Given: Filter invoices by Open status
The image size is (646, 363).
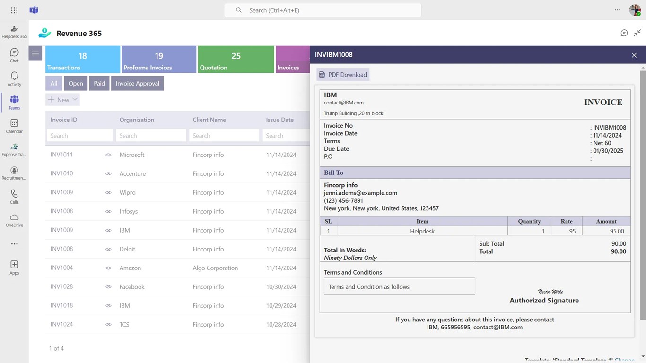Looking at the screenshot, I should coord(76,83).
